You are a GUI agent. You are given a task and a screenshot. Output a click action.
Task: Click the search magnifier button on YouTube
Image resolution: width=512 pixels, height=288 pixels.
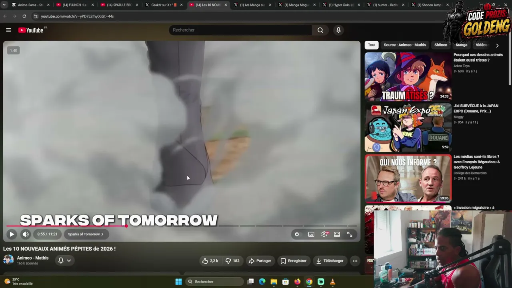click(x=320, y=30)
